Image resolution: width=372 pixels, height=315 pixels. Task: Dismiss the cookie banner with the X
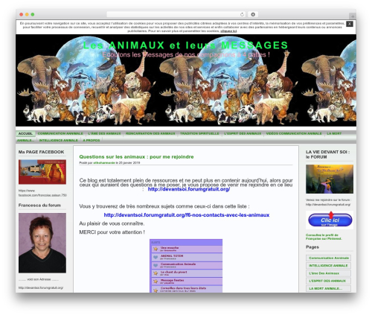point(350,24)
